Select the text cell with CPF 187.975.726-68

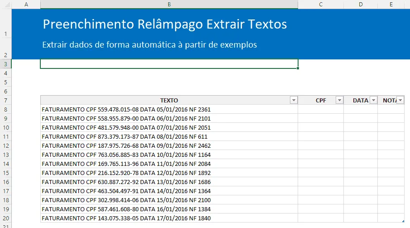point(169,146)
